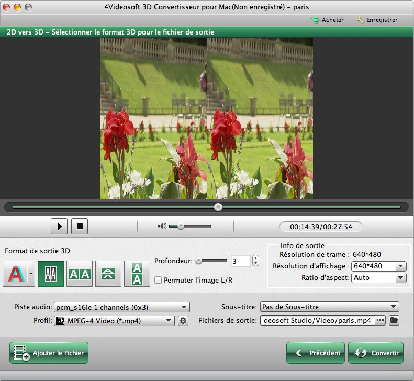Click Acheter in the top toolbar
Image resolution: width=414 pixels, height=381 pixels.
point(327,20)
